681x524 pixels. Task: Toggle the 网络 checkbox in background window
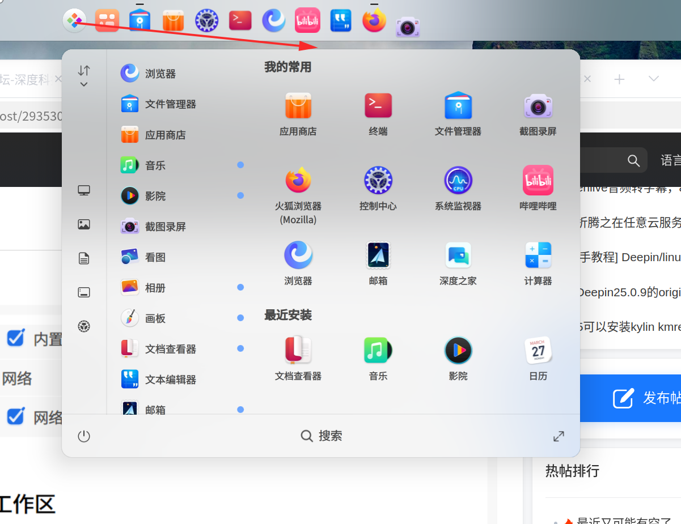pyautogui.click(x=15, y=416)
